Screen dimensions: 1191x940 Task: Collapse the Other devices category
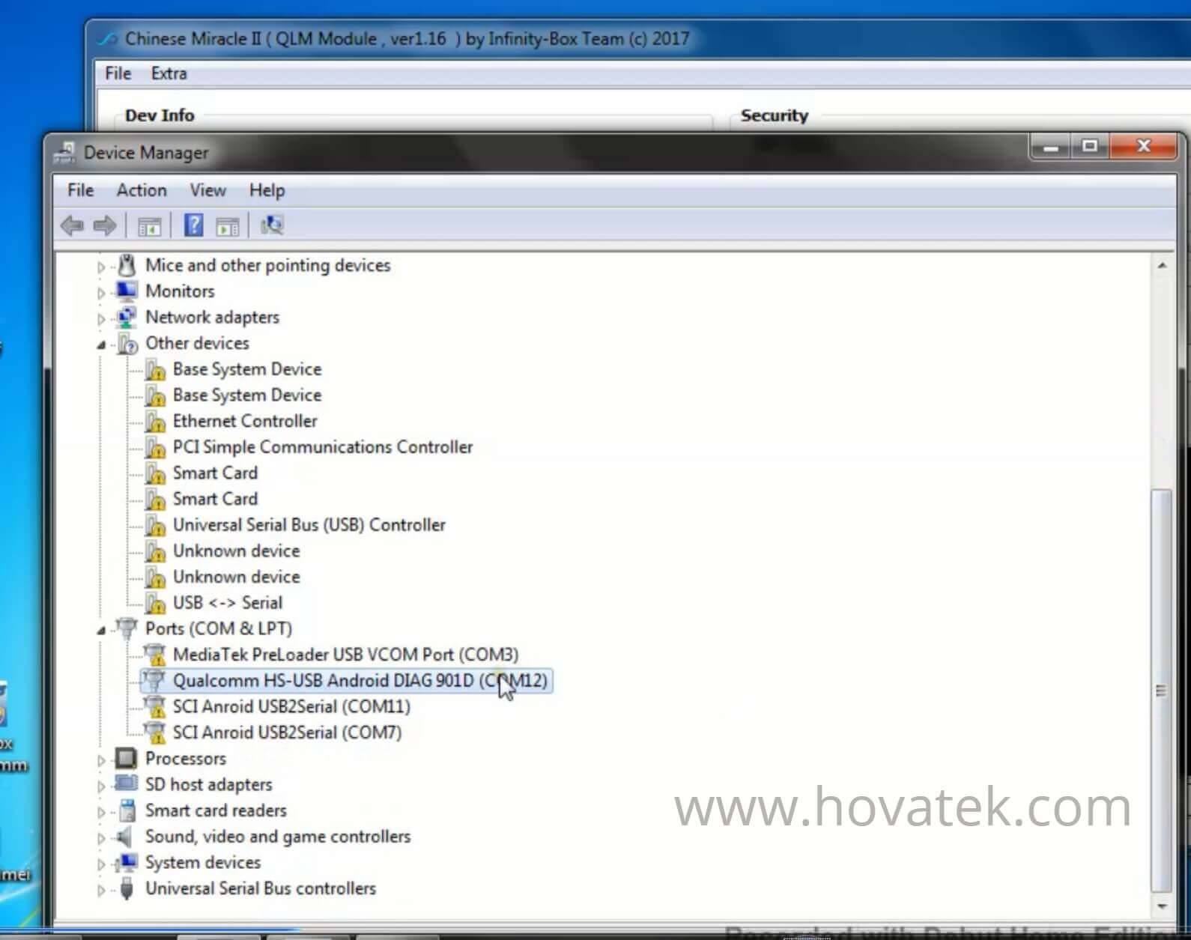click(101, 345)
